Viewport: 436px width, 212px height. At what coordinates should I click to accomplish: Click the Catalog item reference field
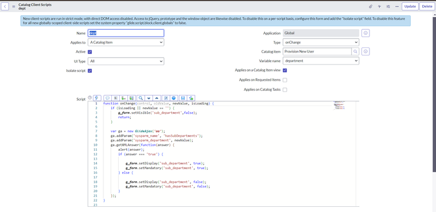317,51
